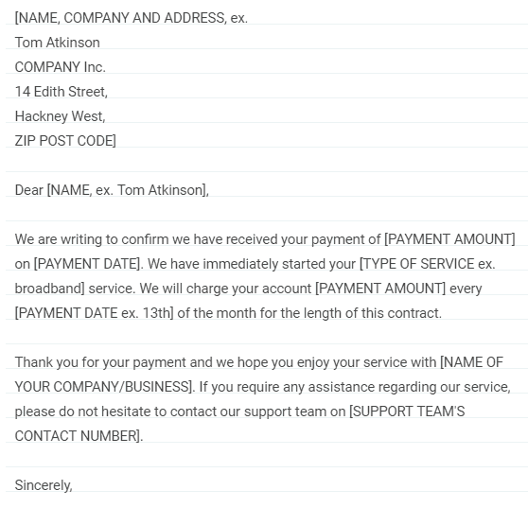Click the [PAYMENT DATE ex. 13th] placeholder
This screenshot has width=528, height=508.
[x=95, y=313]
